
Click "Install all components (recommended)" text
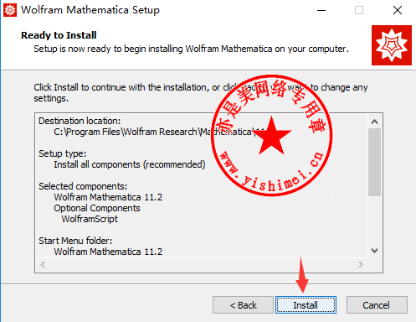click(x=130, y=164)
